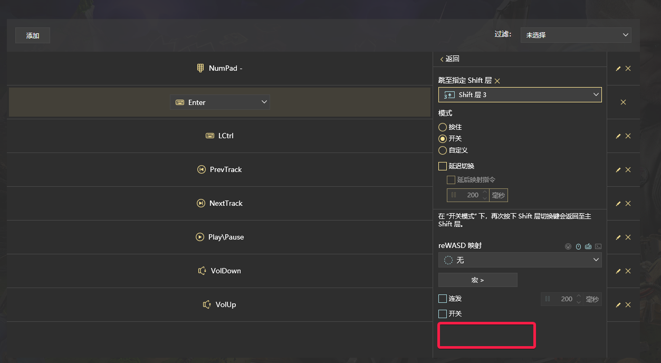The height and width of the screenshot is (363, 661).
Task: Click the Play\Pause media icon
Action: pos(199,237)
